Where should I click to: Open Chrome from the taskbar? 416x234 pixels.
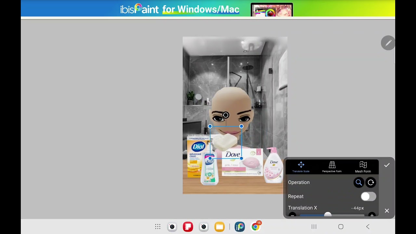tap(255, 227)
